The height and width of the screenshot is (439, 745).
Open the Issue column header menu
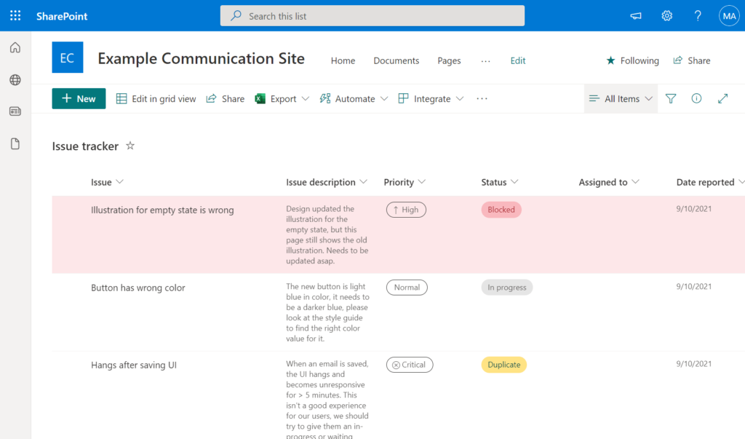[x=107, y=182]
